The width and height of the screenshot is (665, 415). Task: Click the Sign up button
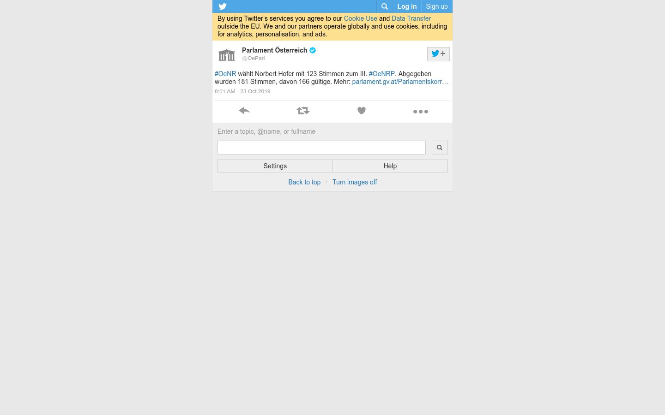pos(437,6)
